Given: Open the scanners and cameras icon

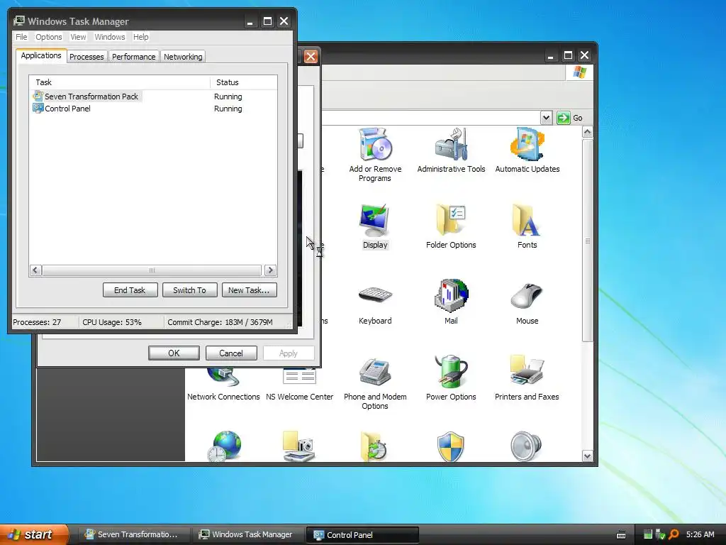Looking at the screenshot, I should (x=299, y=446).
